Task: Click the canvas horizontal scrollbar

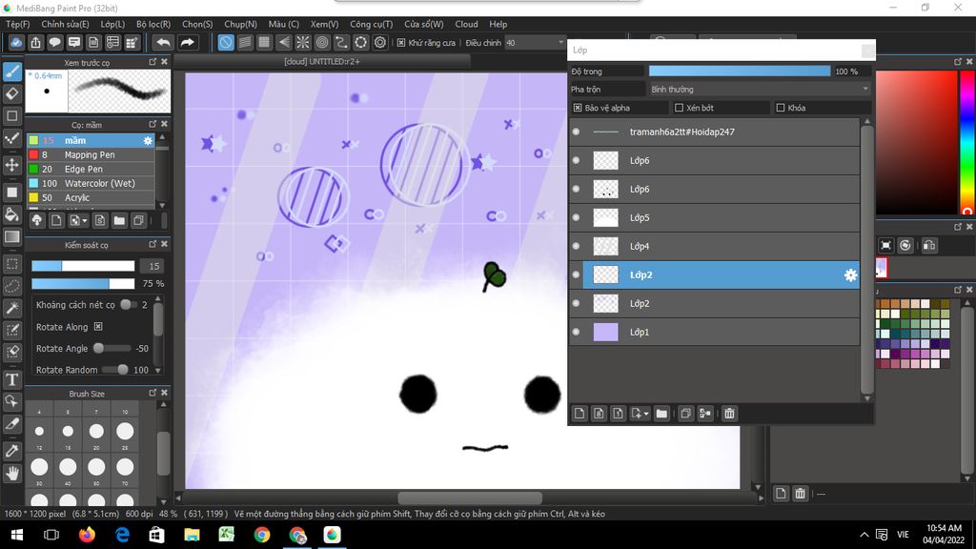Action: click(x=469, y=498)
